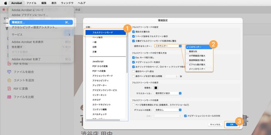This screenshot has height=135, width=271.
Task: Toggle Escキーで取り消し checkbox
Action: [133, 58]
